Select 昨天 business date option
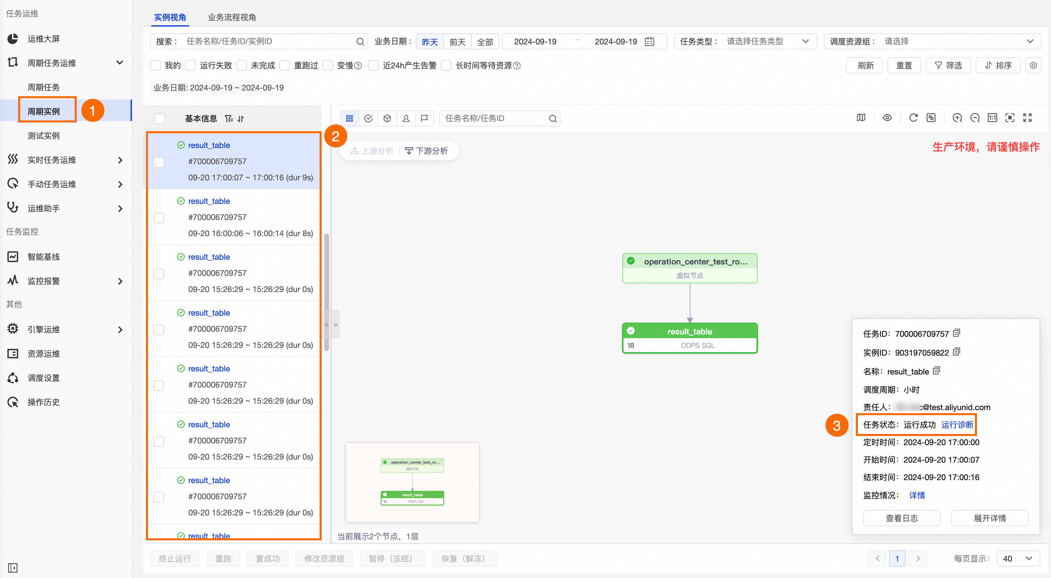 pos(430,42)
